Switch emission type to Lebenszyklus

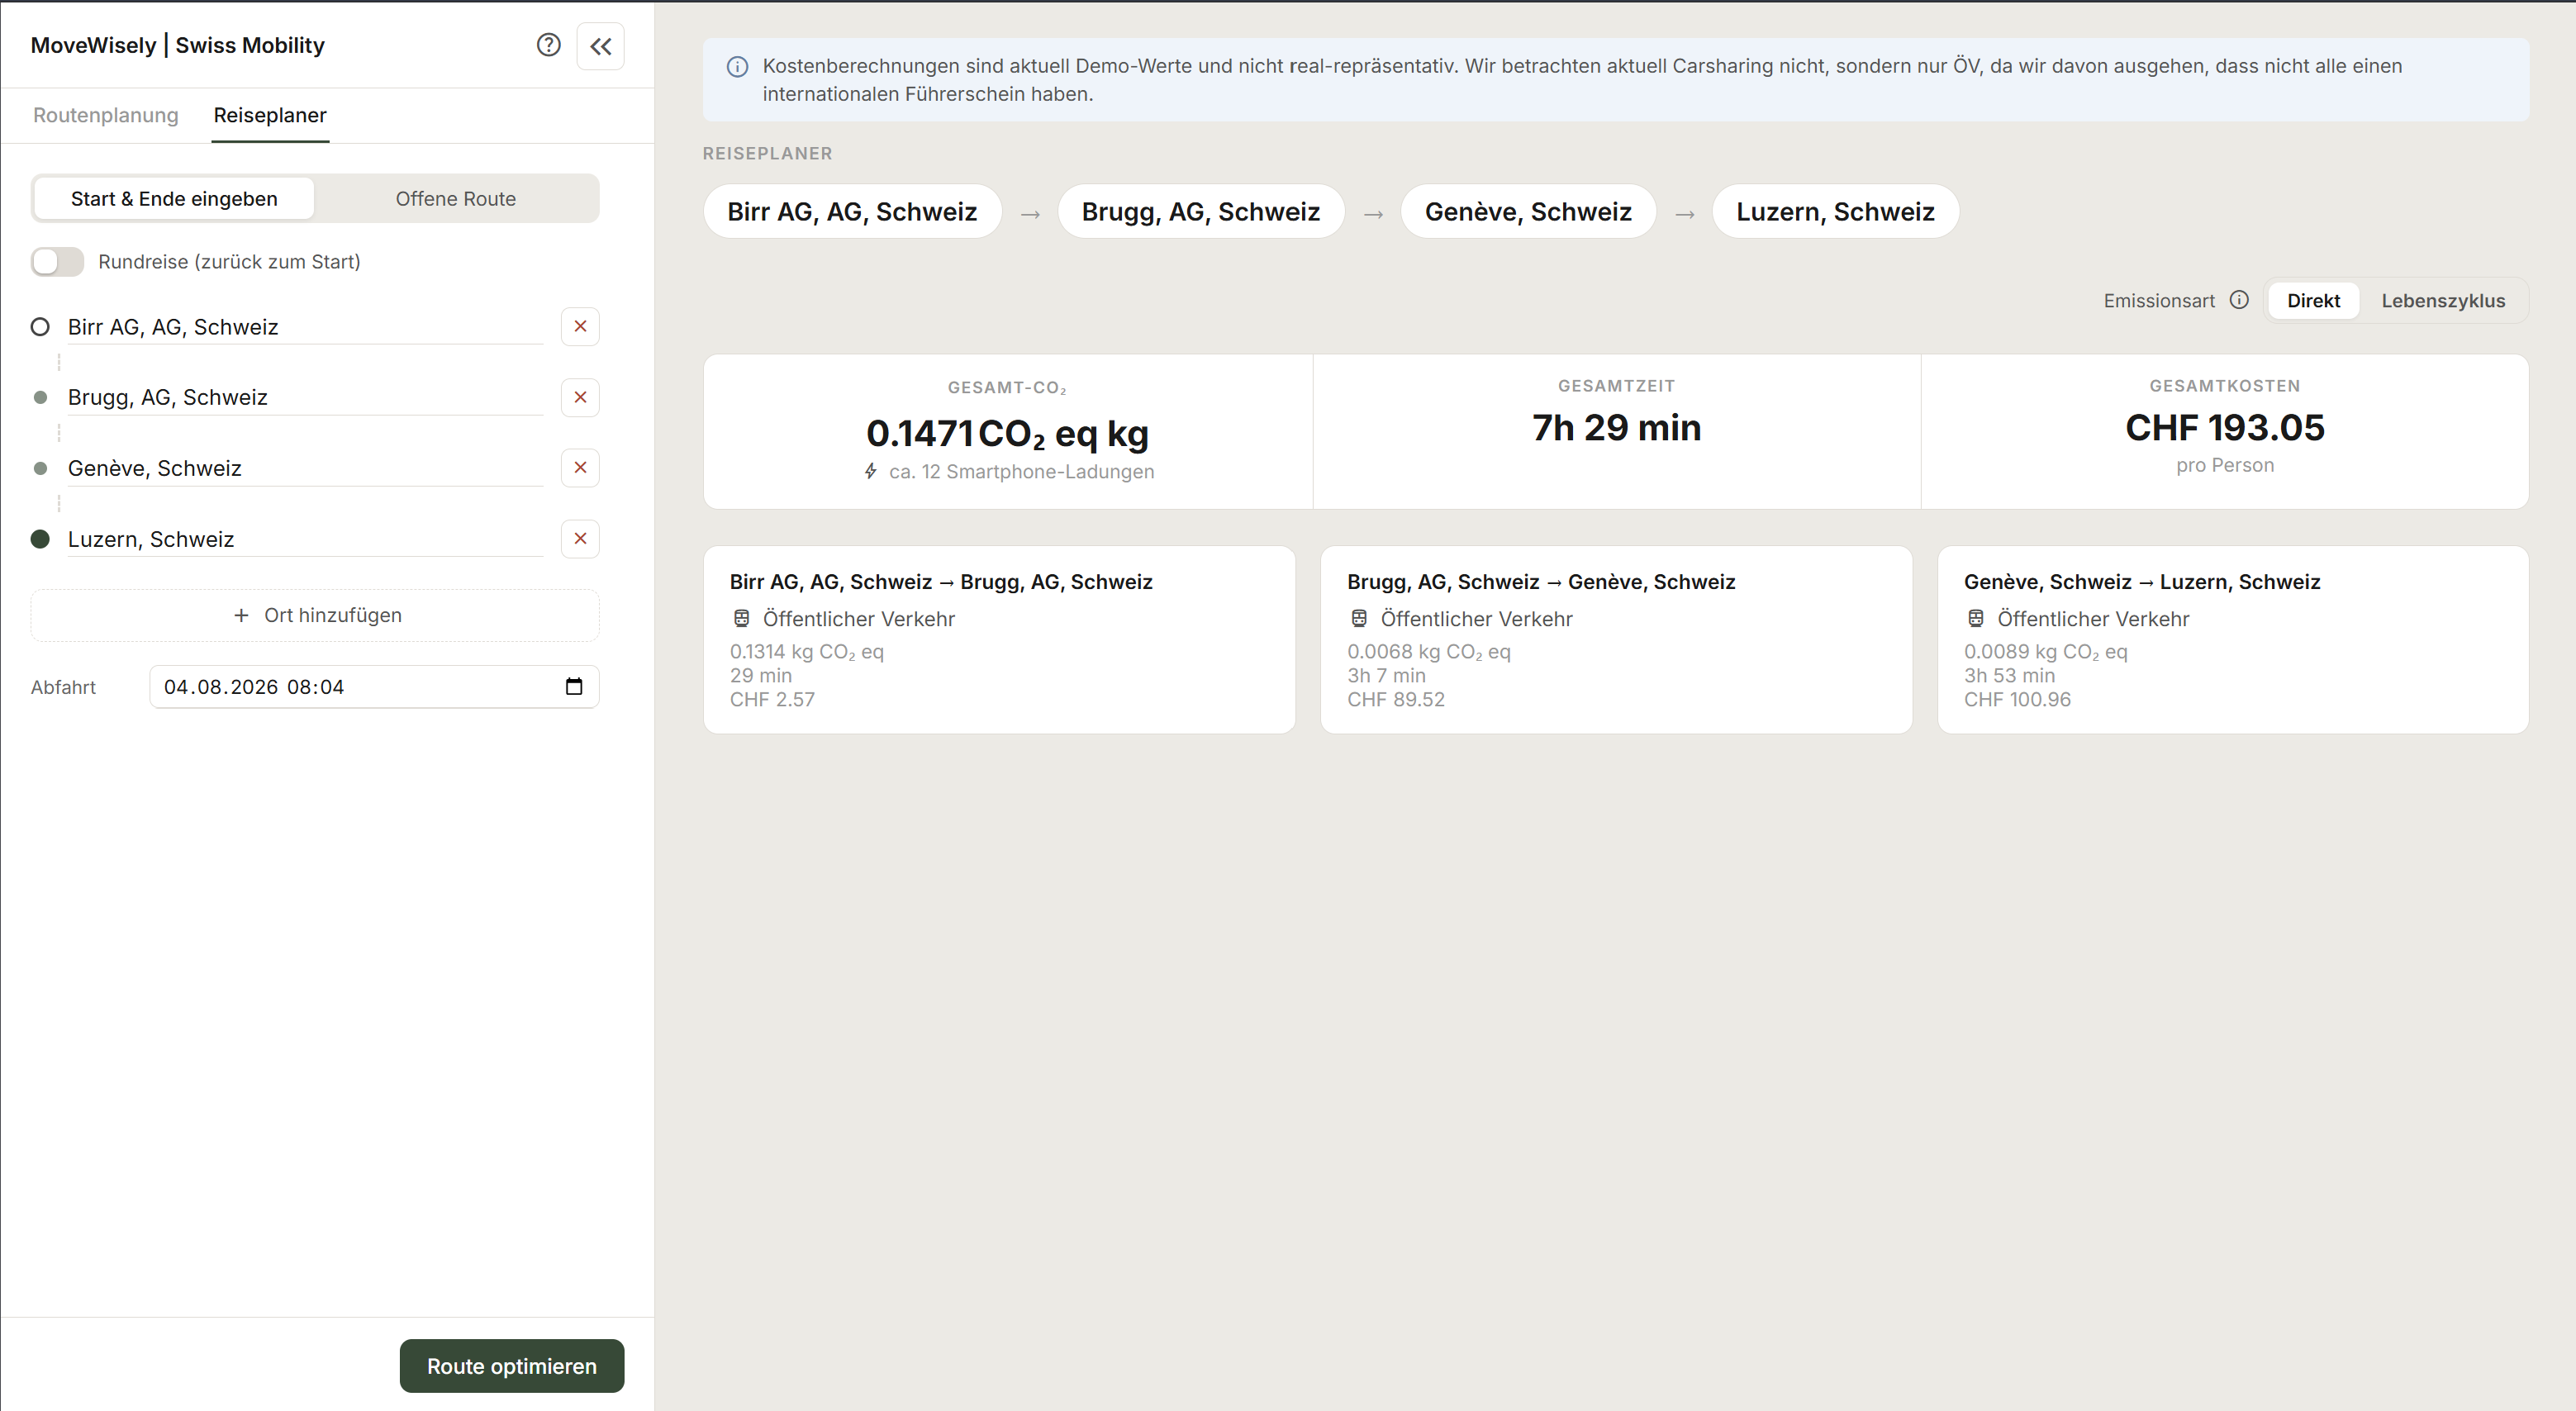[2443, 300]
